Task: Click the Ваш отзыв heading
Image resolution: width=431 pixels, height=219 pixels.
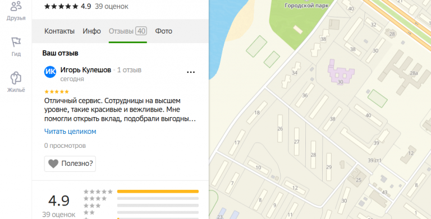Action: point(60,53)
